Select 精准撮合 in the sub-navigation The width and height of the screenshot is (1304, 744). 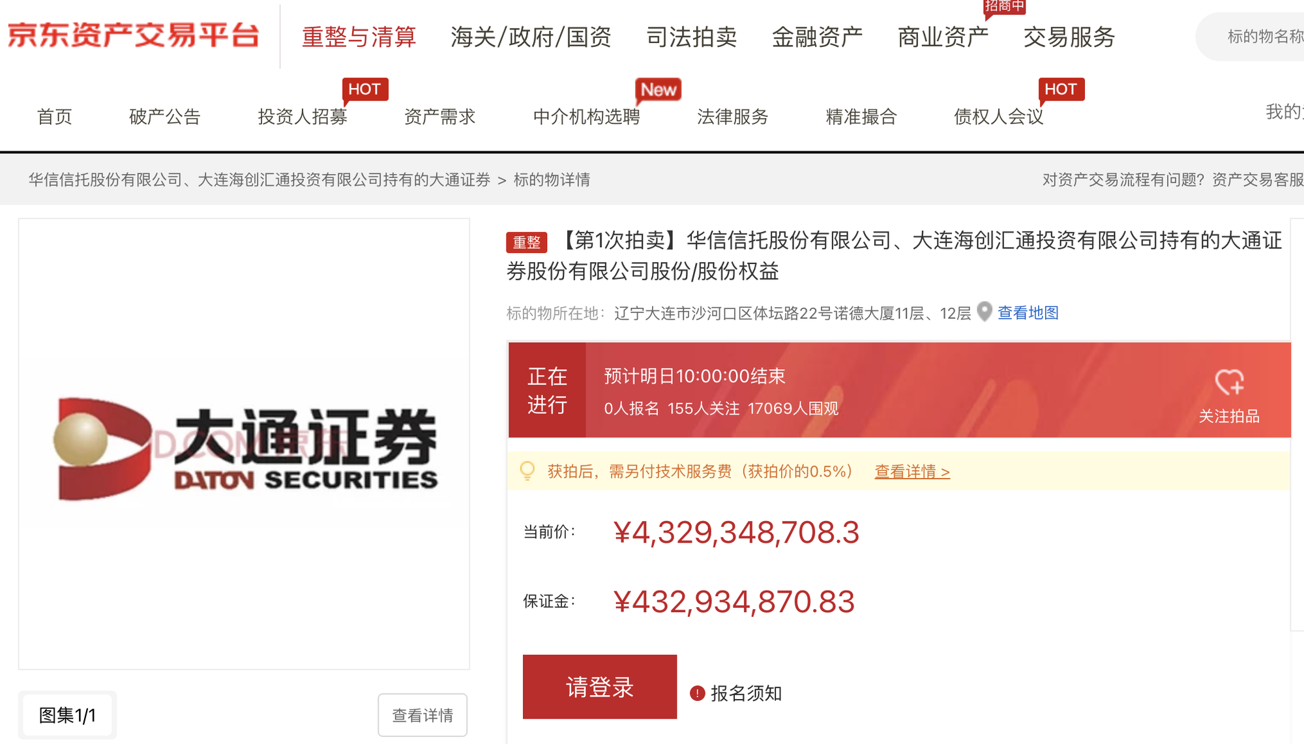coord(861,117)
